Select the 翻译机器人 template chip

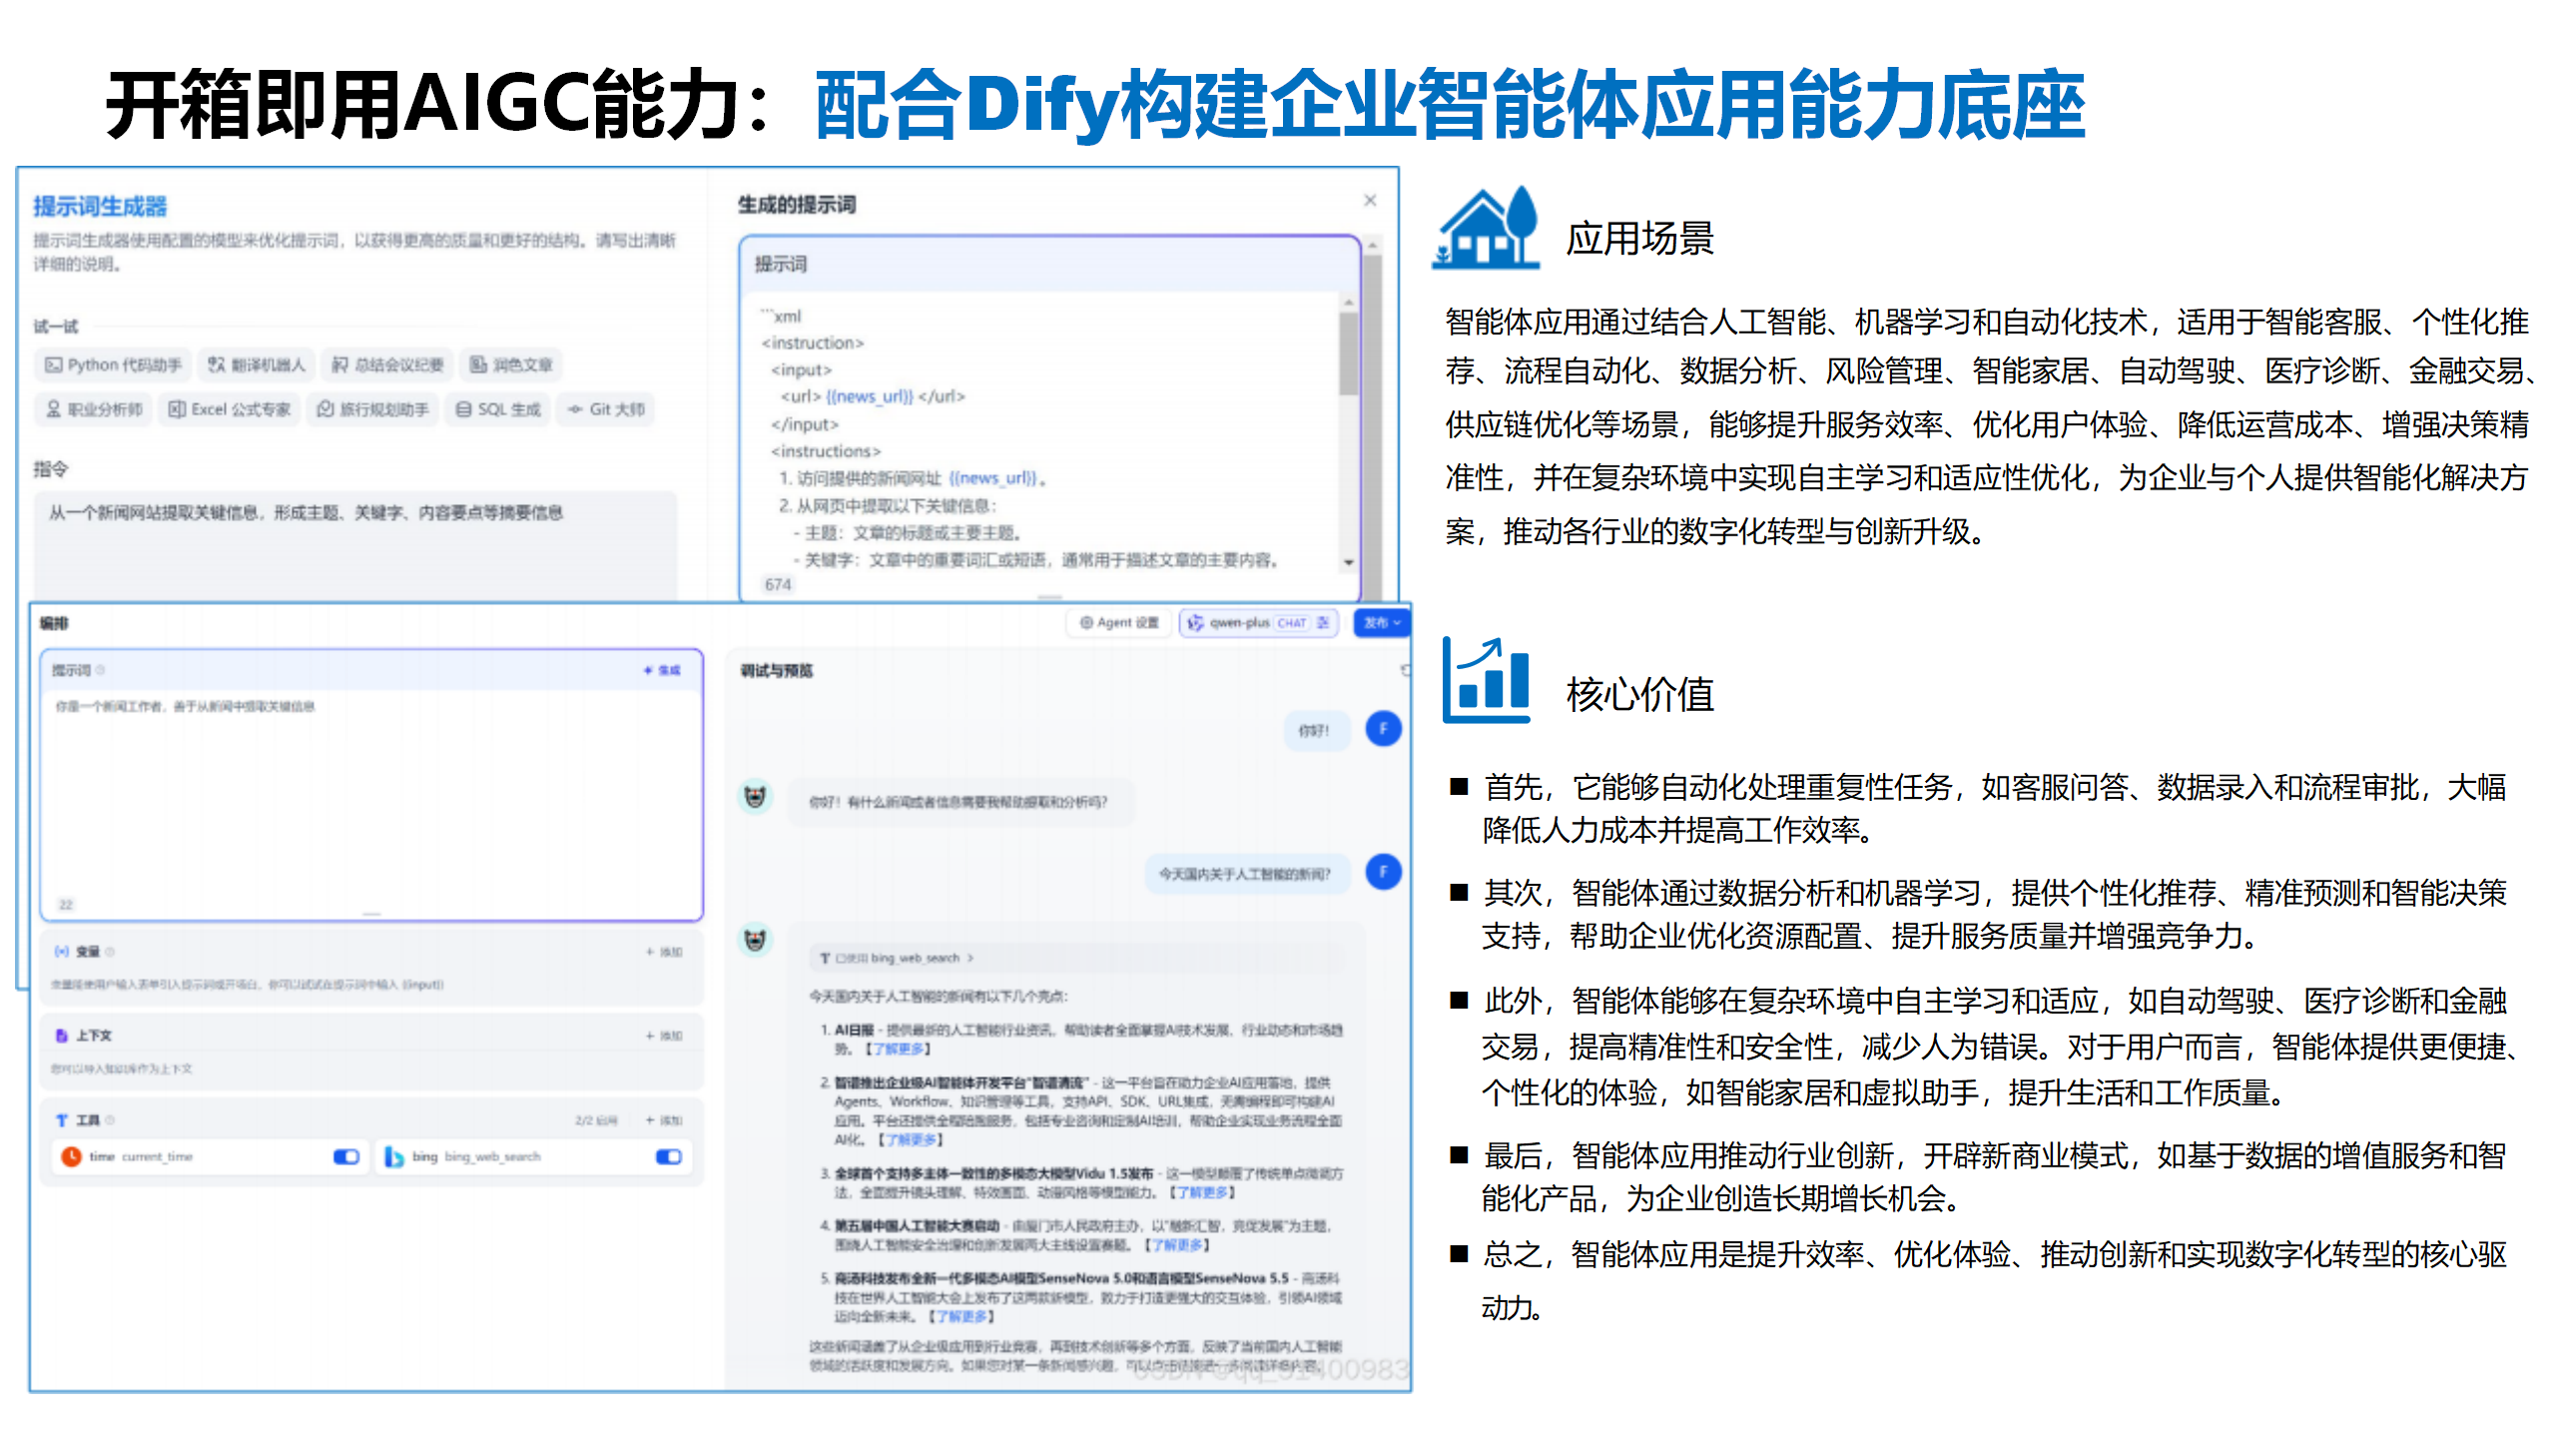(257, 365)
